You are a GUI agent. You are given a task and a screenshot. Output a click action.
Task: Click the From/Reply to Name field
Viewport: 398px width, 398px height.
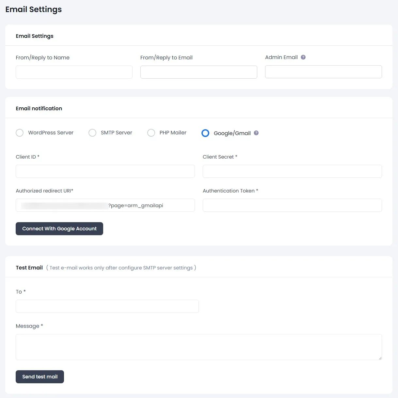tap(74, 72)
